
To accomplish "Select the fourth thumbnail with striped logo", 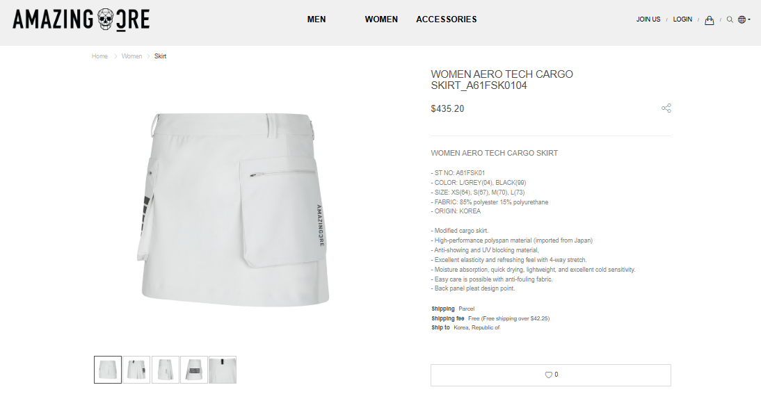I will (193, 370).
